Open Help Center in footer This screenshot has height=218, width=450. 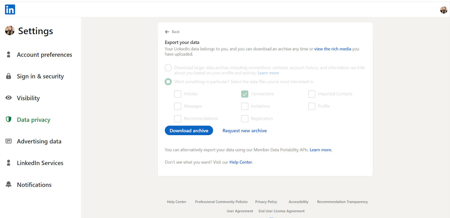coord(177,202)
